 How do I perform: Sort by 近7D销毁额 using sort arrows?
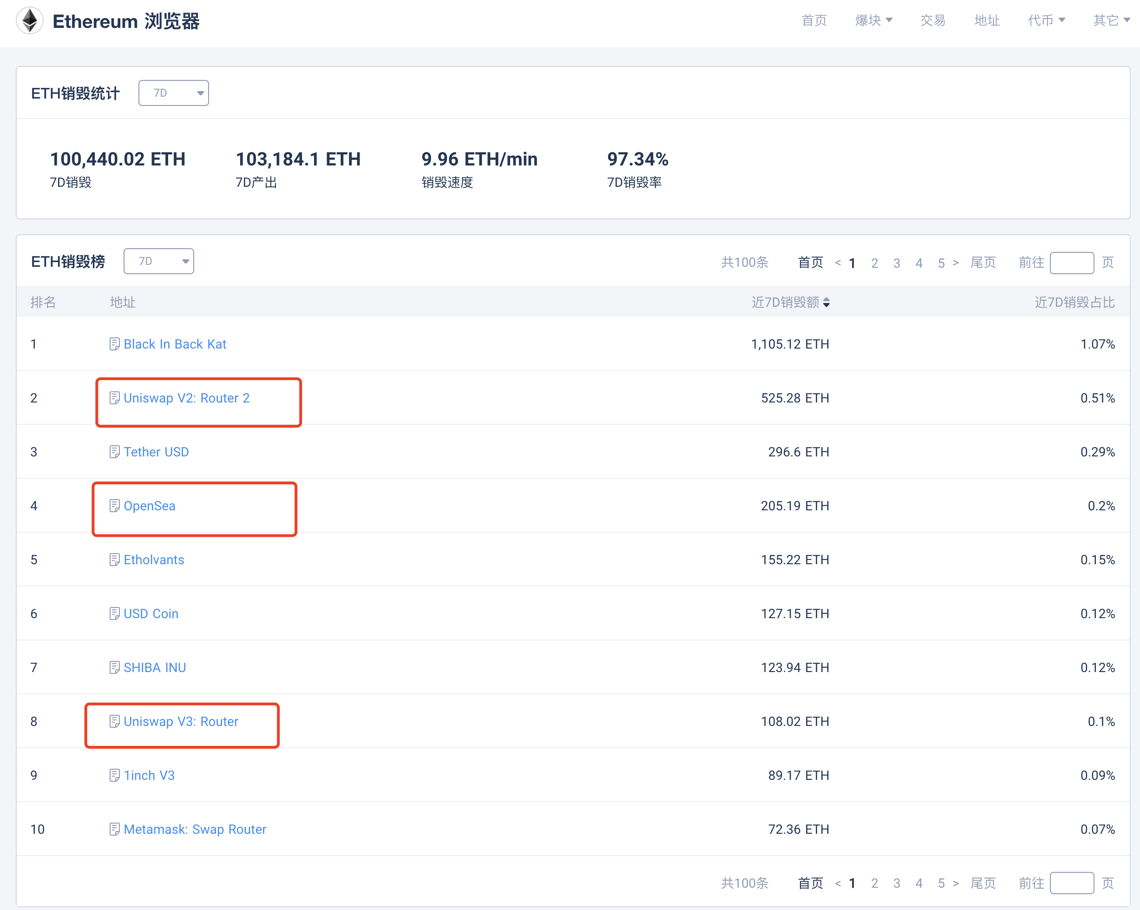[826, 303]
